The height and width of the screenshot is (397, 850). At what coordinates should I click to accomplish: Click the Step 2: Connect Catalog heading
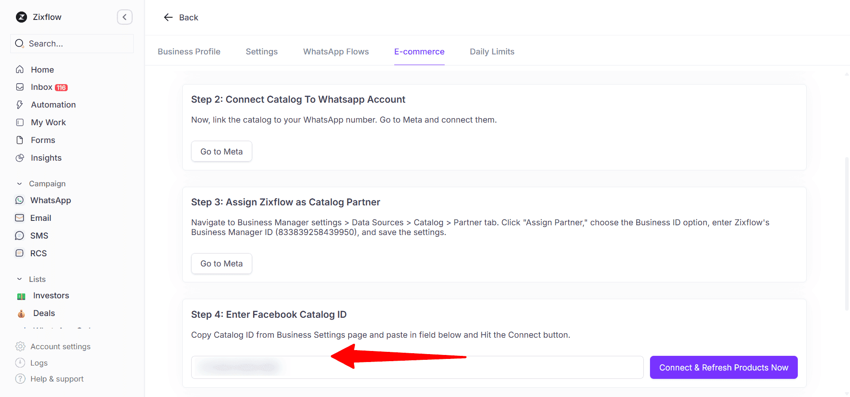298,100
